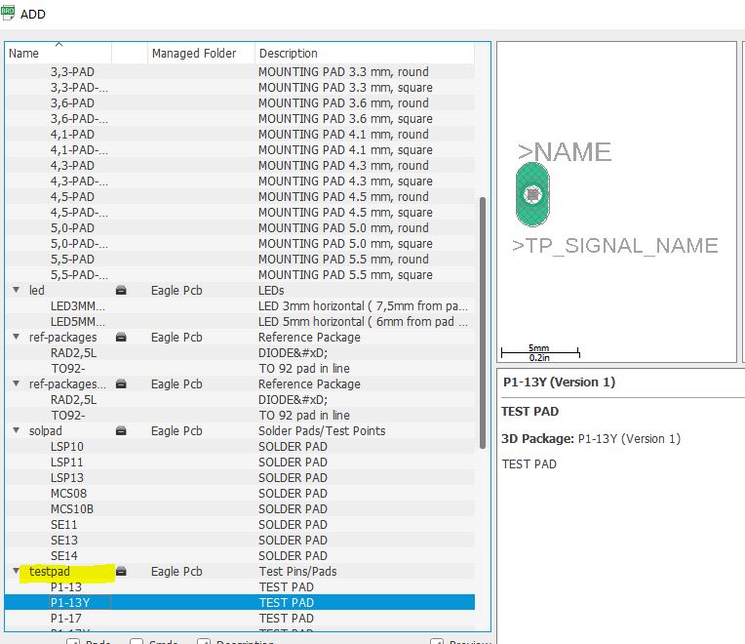Collapse the solpad library tree node

[x=16, y=431]
